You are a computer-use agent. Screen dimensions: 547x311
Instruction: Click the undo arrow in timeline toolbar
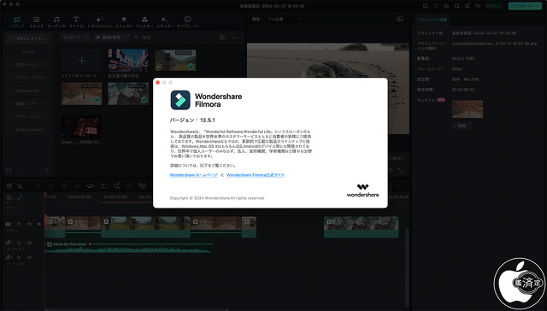coord(38,186)
